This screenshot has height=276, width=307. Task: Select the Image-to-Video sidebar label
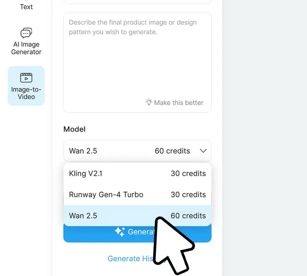pos(26,93)
